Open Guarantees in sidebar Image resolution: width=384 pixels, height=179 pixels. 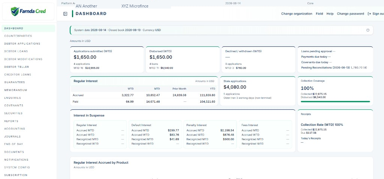coord(28,82)
